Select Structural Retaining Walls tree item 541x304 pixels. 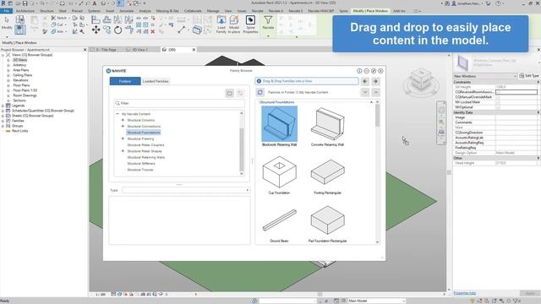coord(146,158)
